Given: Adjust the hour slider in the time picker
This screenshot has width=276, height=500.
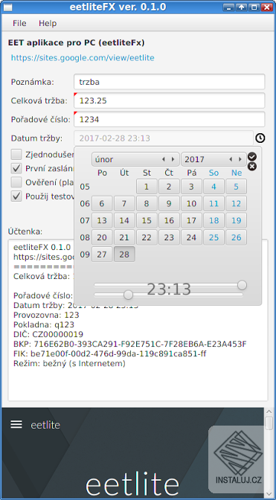Looking at the screenshot, I should (x=243, y=285).
